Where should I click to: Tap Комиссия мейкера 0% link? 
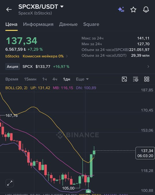(x=43, y=56)
